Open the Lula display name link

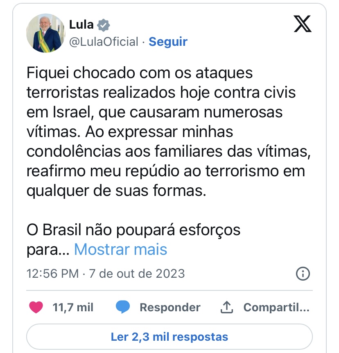(81, 25)
